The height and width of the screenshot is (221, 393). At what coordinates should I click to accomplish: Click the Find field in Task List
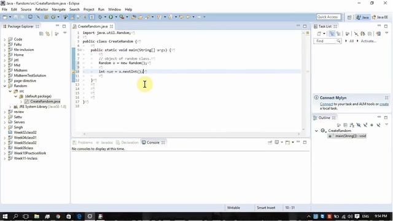pyautogui.click(x=327, y=41)
